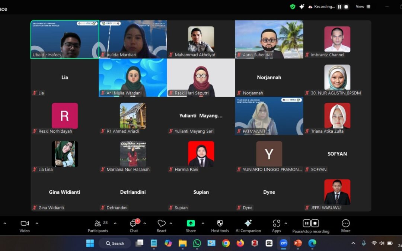Screen dimensions: 402x251
Task: Open the View layout menu
Action: pos(363,7)
